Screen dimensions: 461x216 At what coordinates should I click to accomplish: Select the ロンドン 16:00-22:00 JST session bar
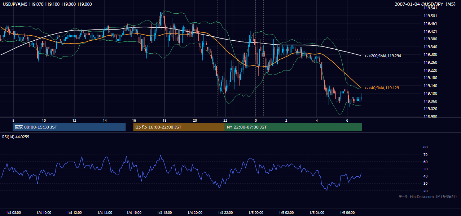point(179,127)
